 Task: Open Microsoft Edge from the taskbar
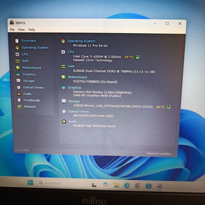[x=127, y=185]
